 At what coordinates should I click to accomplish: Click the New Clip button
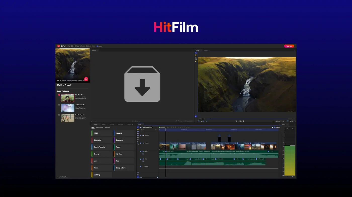point(162,127)
